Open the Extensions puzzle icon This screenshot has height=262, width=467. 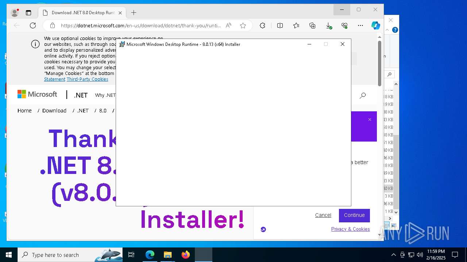[x=262, y=25]
